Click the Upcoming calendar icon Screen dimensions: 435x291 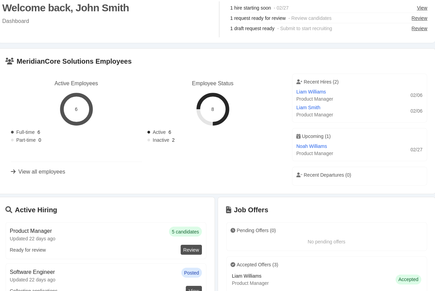coord(298,136)
